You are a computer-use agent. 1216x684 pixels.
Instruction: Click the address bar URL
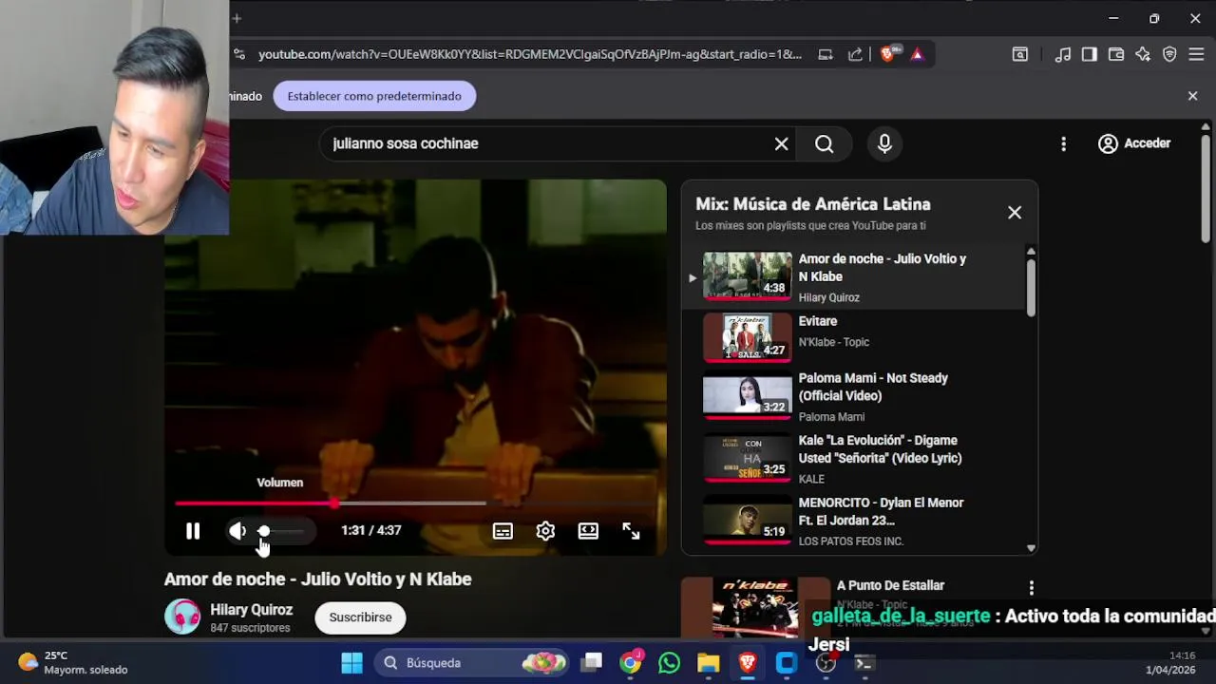click(530, 54)
